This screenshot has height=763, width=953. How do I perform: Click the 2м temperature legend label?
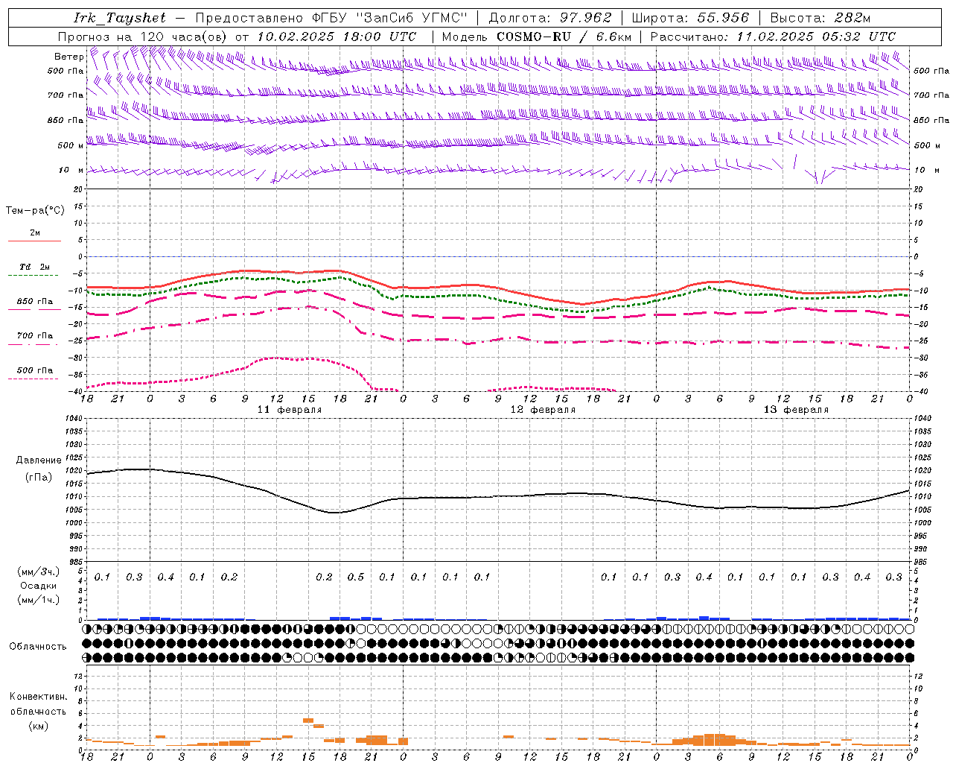coord(35,232)
